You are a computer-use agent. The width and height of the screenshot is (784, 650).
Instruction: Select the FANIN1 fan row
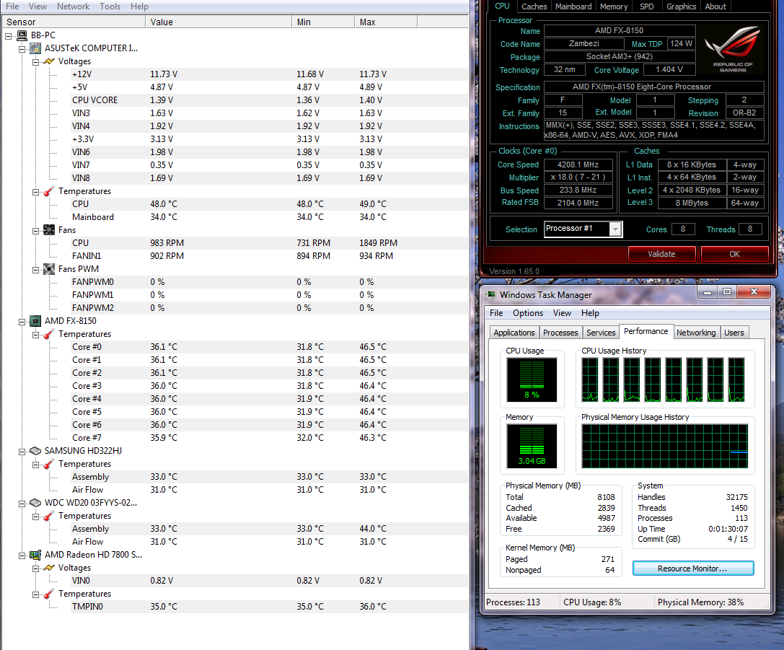tap(270, 256)
